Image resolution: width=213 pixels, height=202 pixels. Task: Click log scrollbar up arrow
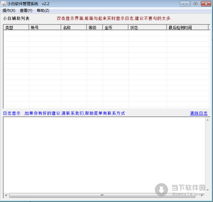[208, 120]
